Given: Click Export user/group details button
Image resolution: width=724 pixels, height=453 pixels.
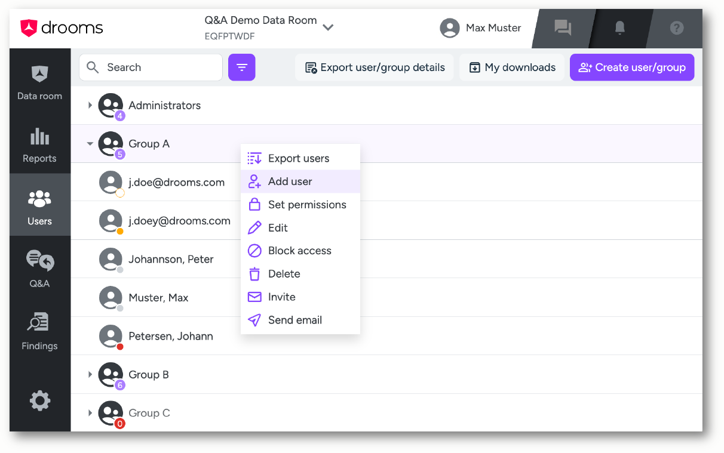Looking at the screenshot, I should [375, 67].
